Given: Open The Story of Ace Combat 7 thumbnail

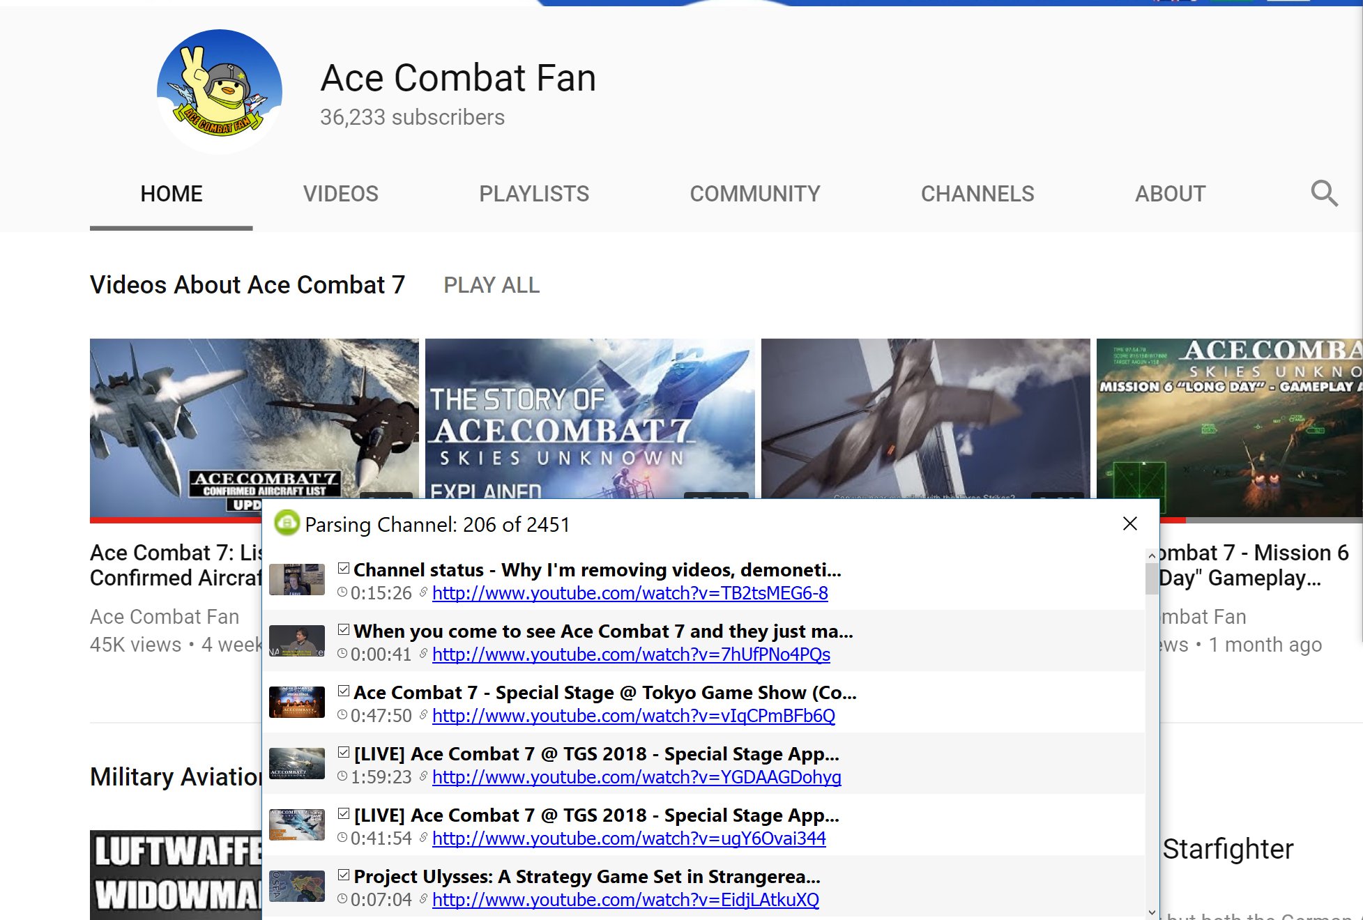Looking at the screenshot, I should click(589, 418).
